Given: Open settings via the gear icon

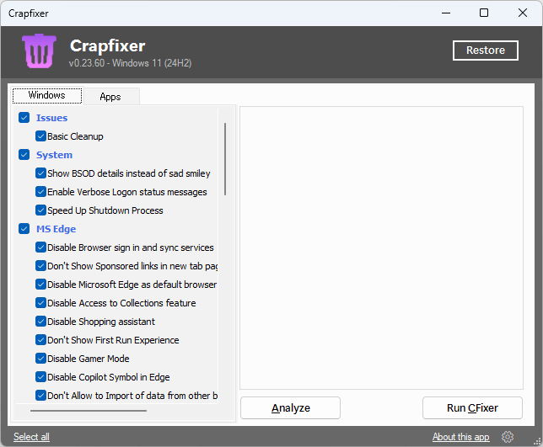Looking at the screenshot, I should coord(508,437).
